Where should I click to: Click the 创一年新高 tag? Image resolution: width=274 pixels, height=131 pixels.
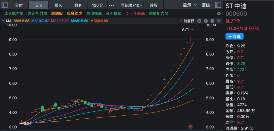pyautogui.click(x=135, y=13)
